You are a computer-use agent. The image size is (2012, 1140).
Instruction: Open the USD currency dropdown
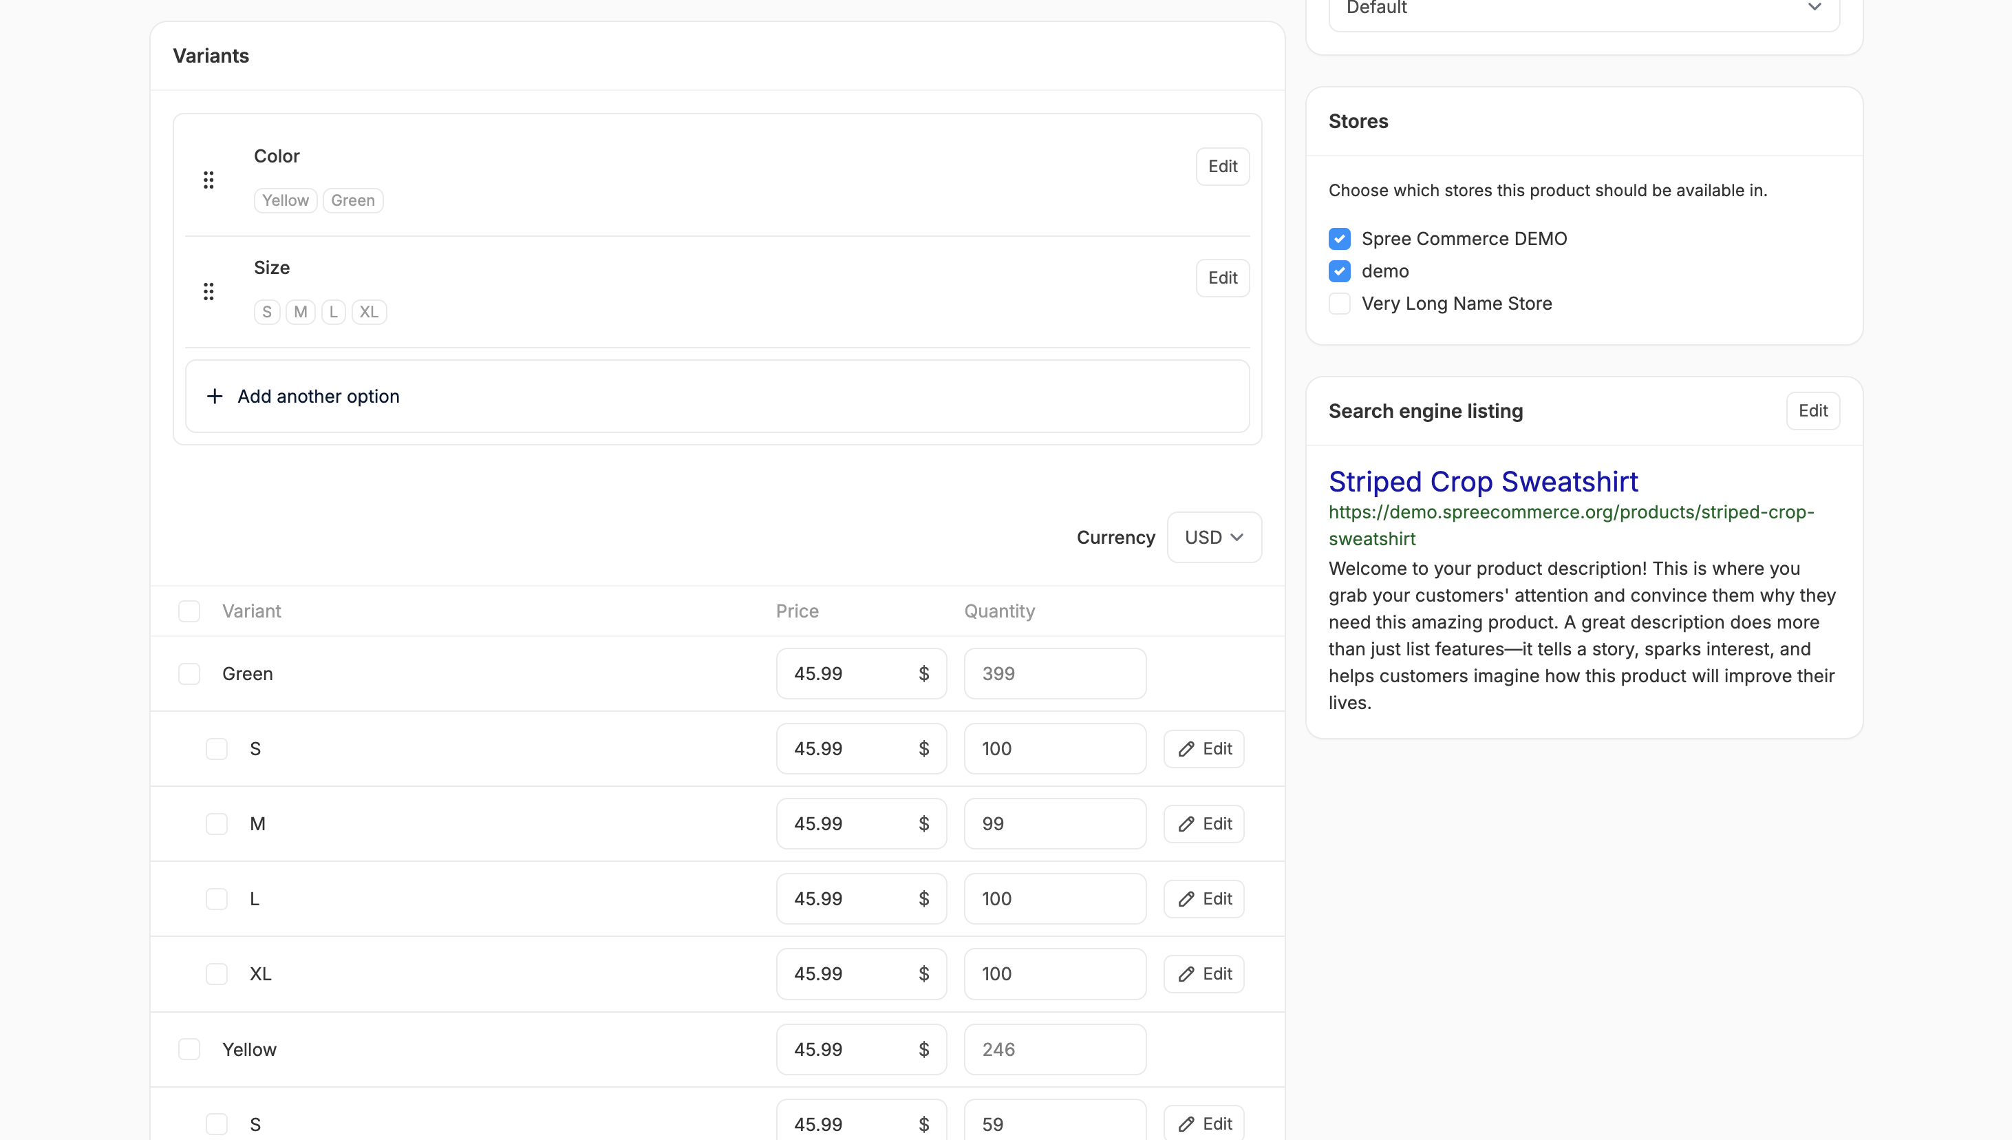1214,537
